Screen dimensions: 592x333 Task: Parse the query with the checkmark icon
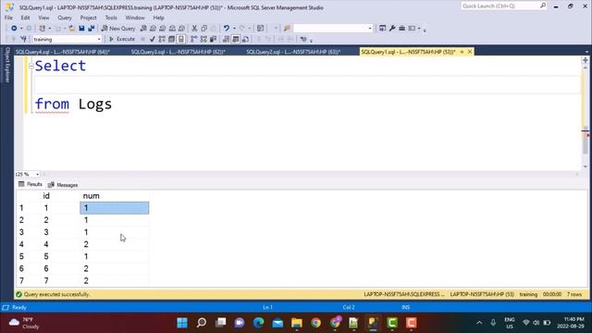pyautogui.click(x=152, y=39)
